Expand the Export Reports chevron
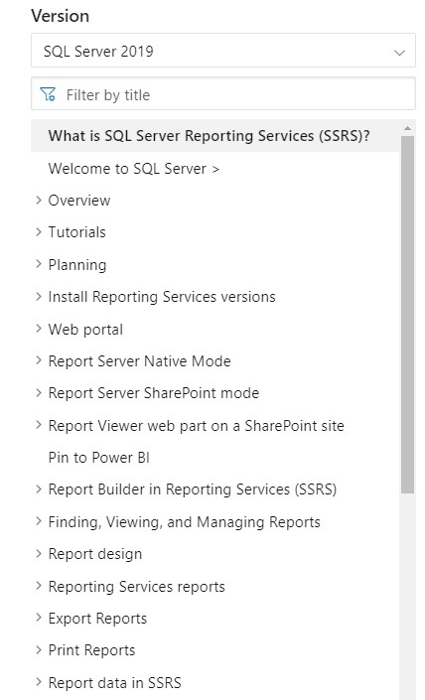The width and height of the screenshot is (425, 700). pyautogui.click(x=39, y=618)
